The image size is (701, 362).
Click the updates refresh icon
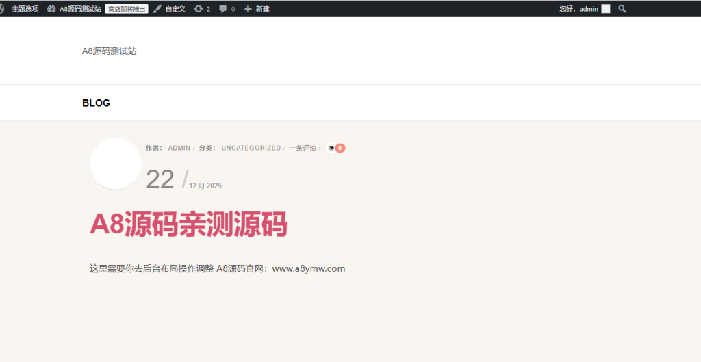[x=198, y=9]
